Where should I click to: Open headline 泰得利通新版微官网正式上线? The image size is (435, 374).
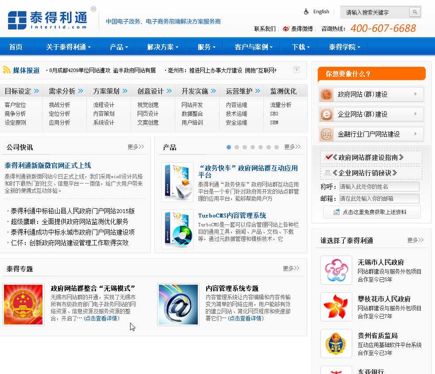tap(48, 165)
